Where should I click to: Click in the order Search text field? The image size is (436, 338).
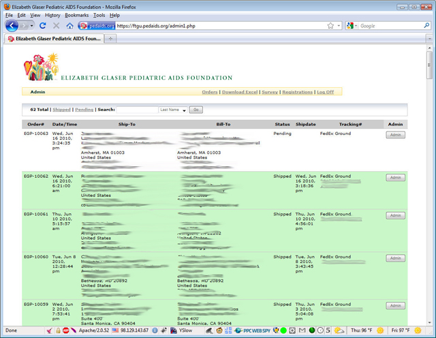point(137,110)
